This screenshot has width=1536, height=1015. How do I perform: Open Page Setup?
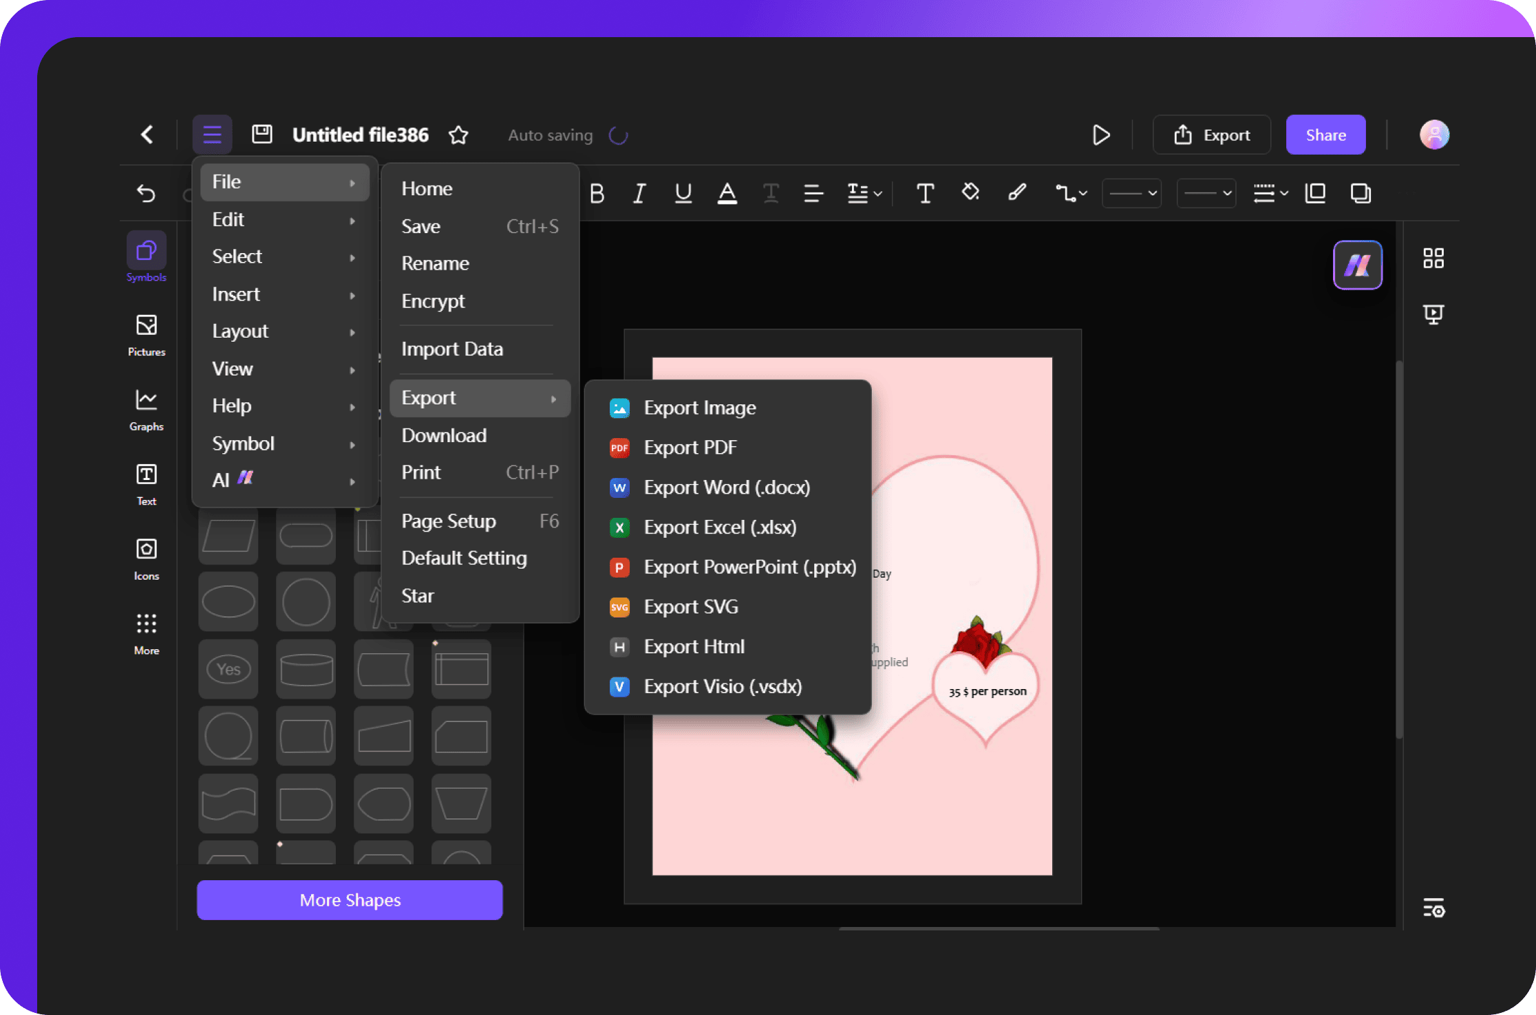tap(480, 521)
